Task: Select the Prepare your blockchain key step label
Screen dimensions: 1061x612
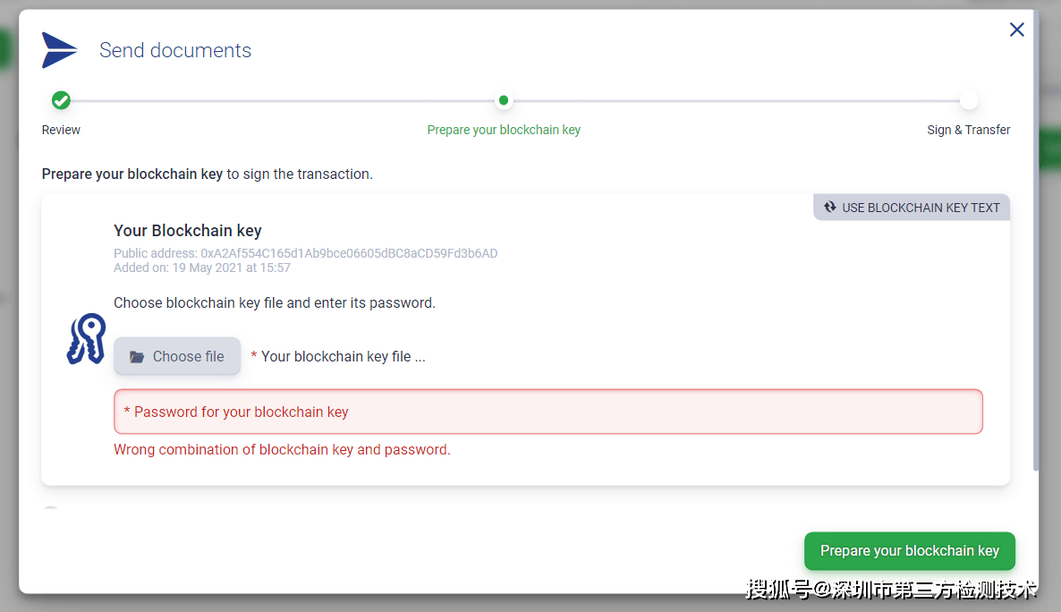Action: [x=504, y=130]
